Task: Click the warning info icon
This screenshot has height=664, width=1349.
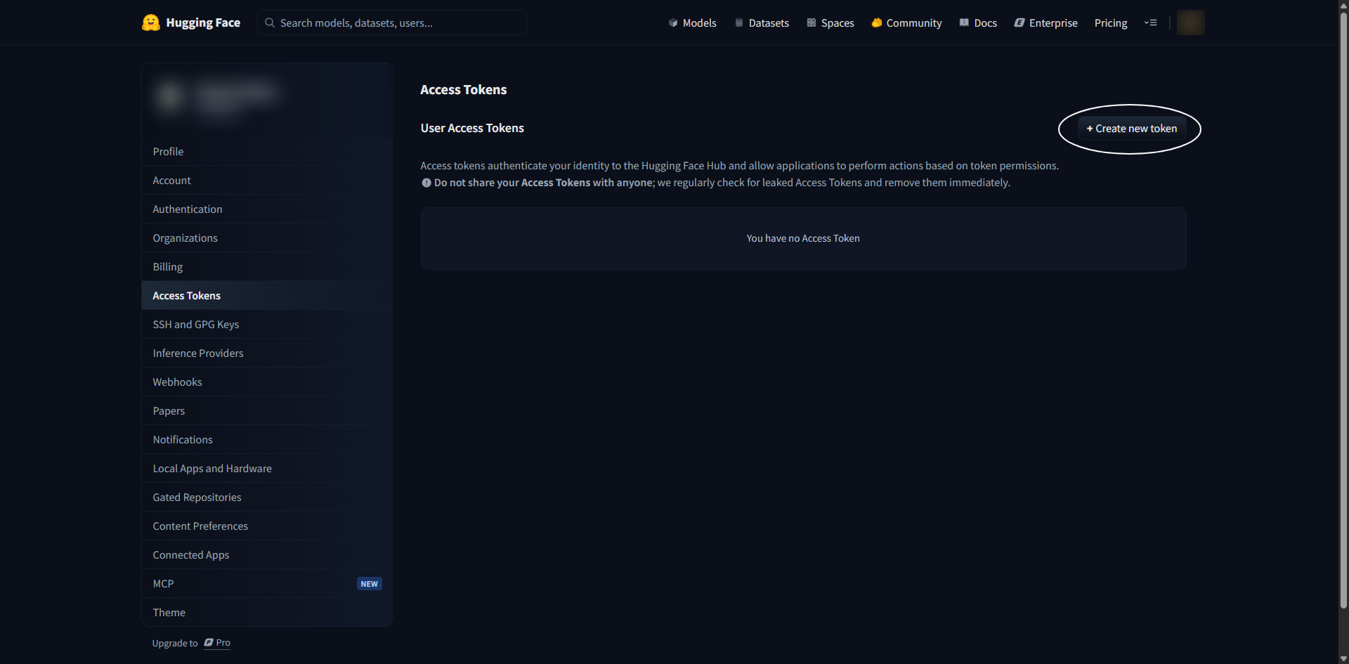Action: (x=426, y=183)
